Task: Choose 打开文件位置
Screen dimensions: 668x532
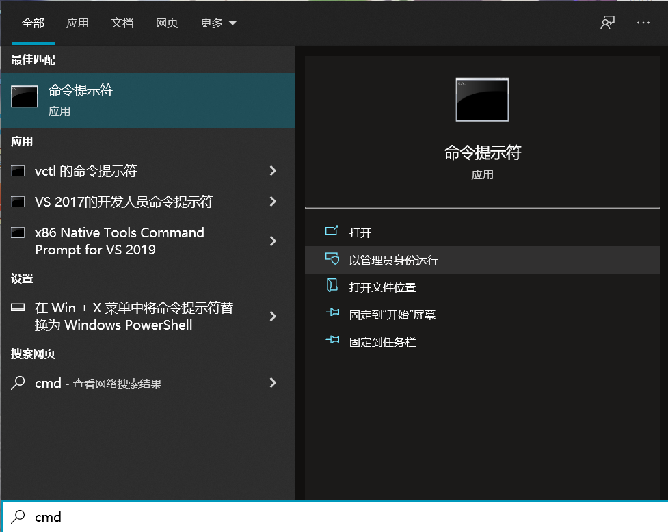Action: coord(483,287)
